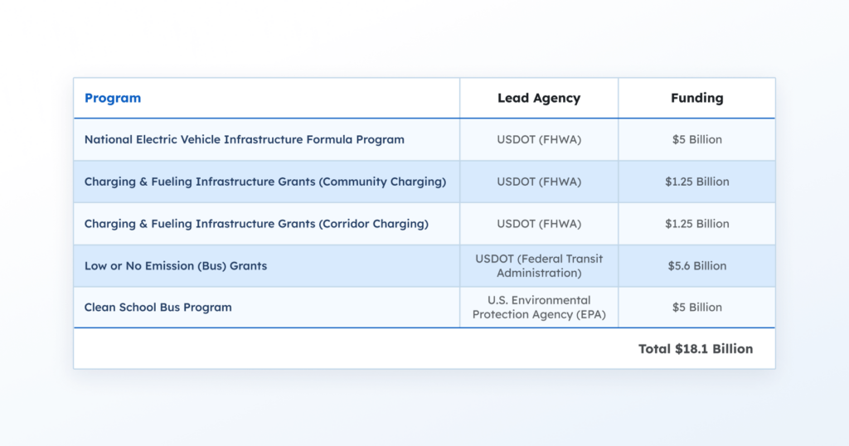
Task: Click USDOT (Federal Transit Administration) cell
Action: pyautogui.click(x=539, y=266)
